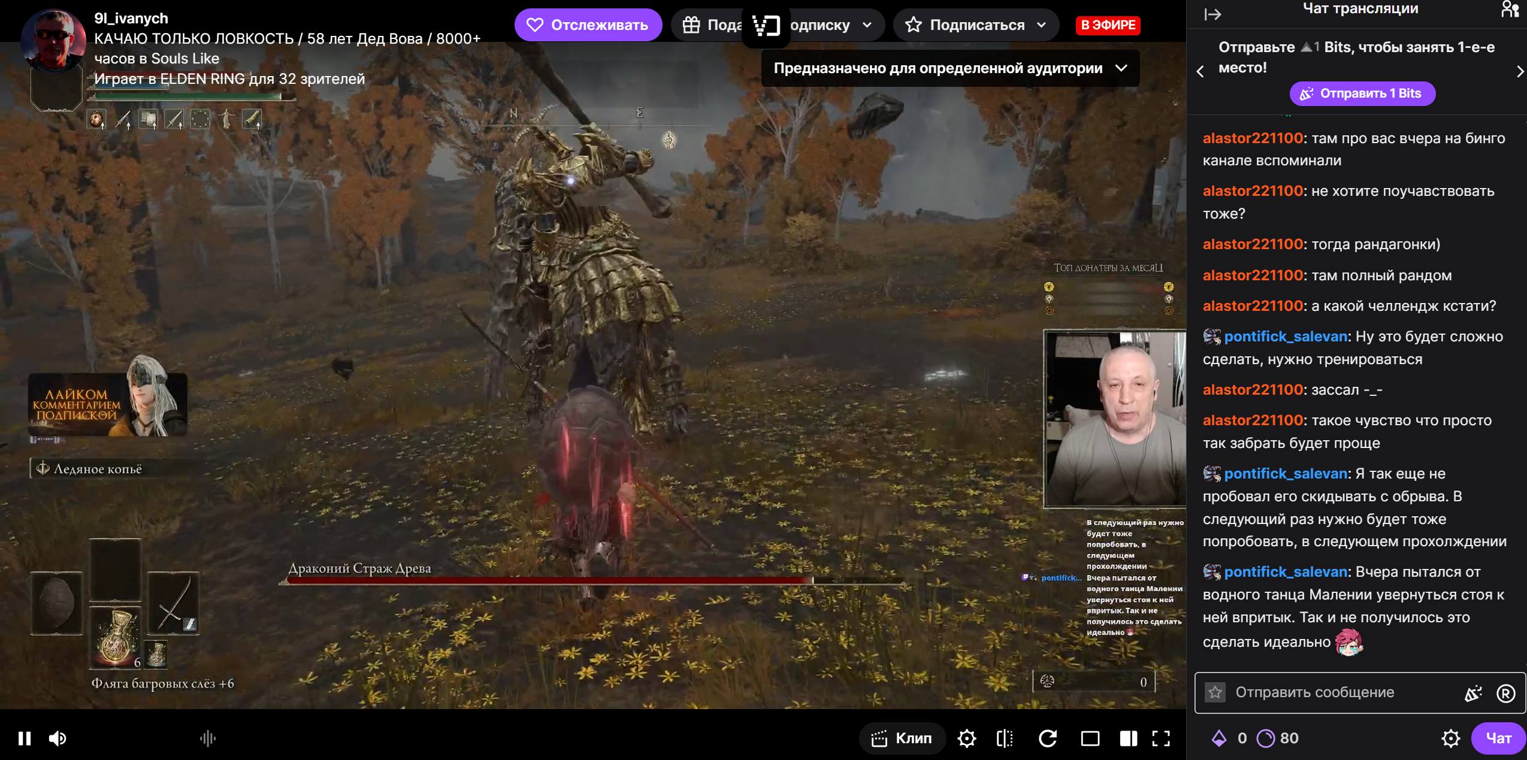This screenshot has width=1527, height=760.
Task: Click the Bits cheer icon in chat input
Action: click(x=1473, y=693)
